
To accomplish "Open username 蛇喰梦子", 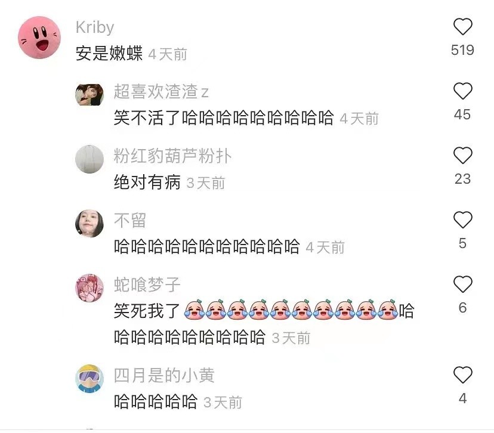I will [147, 284].
